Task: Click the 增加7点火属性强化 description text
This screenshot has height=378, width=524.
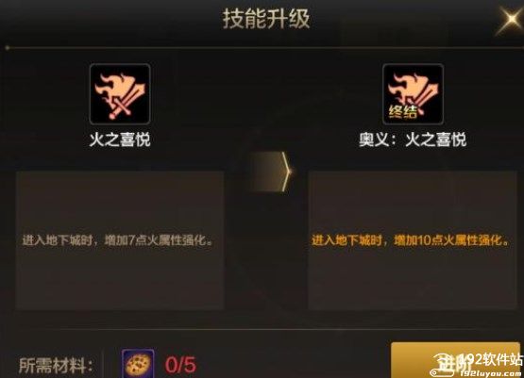Action: [x=117, y=240]
